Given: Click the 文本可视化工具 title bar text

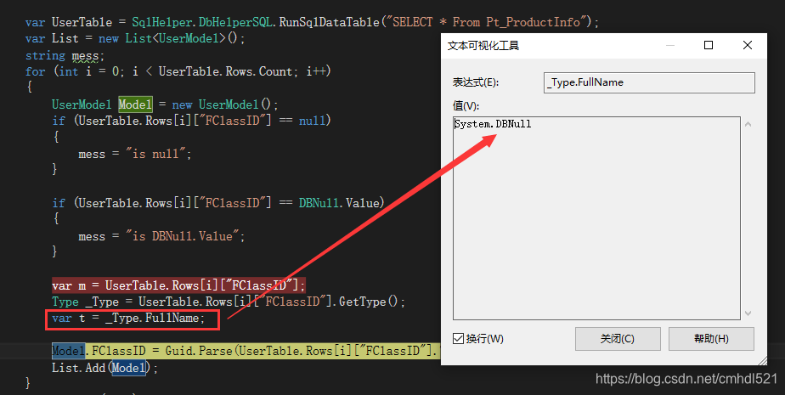Looking at the screenshot, I should tap(483, 46).
